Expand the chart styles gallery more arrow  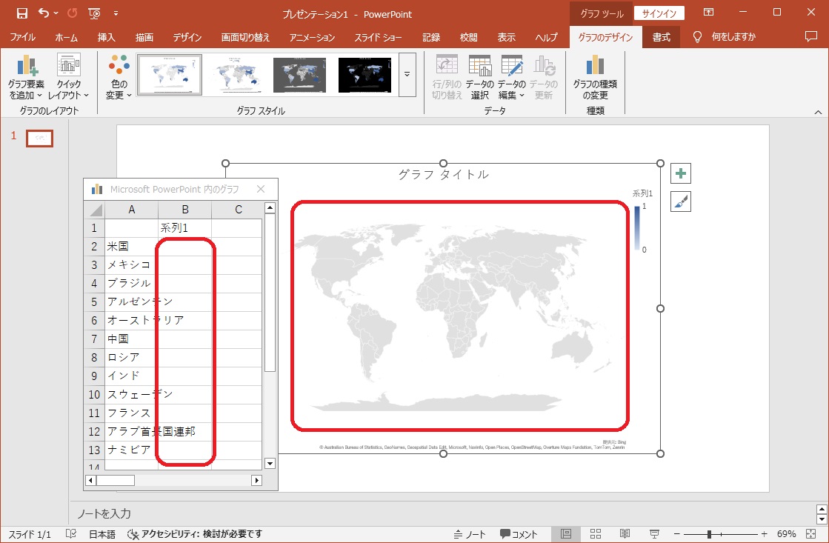407,75
